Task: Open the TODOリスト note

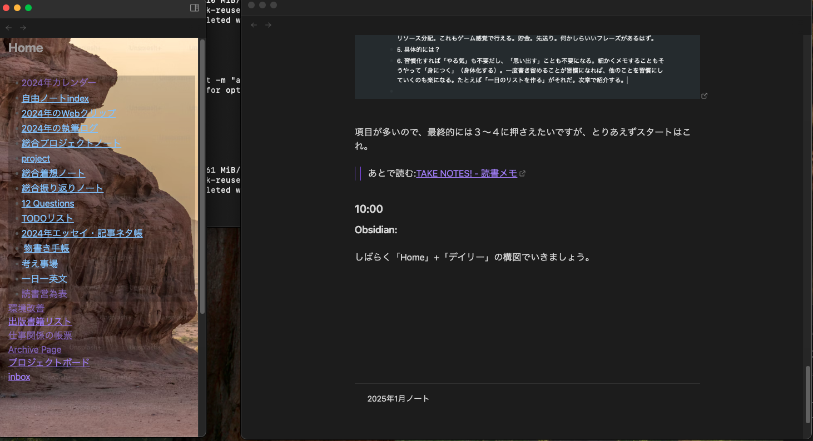Action: 47,218
